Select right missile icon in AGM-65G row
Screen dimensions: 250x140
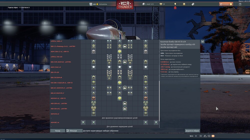click(145, 114)
